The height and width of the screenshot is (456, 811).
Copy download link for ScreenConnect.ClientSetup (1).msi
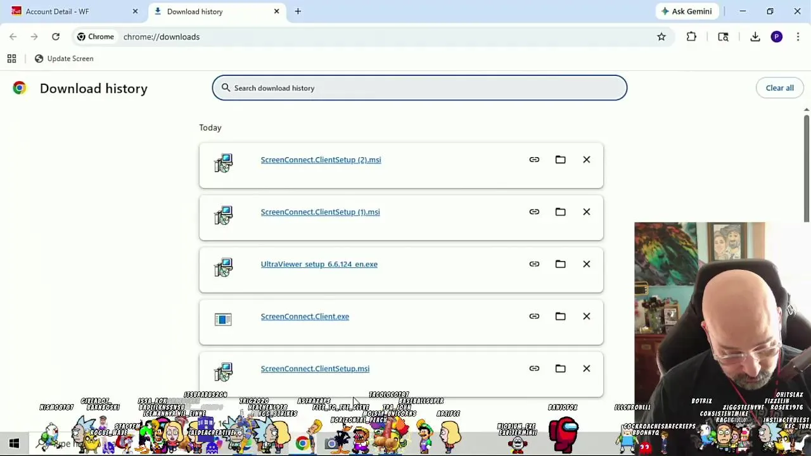click(534, 212)
